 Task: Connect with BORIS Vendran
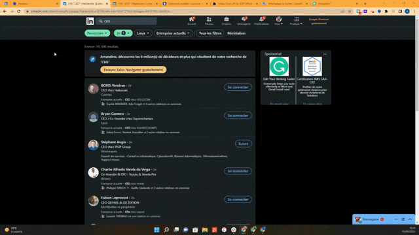point(238,87)
